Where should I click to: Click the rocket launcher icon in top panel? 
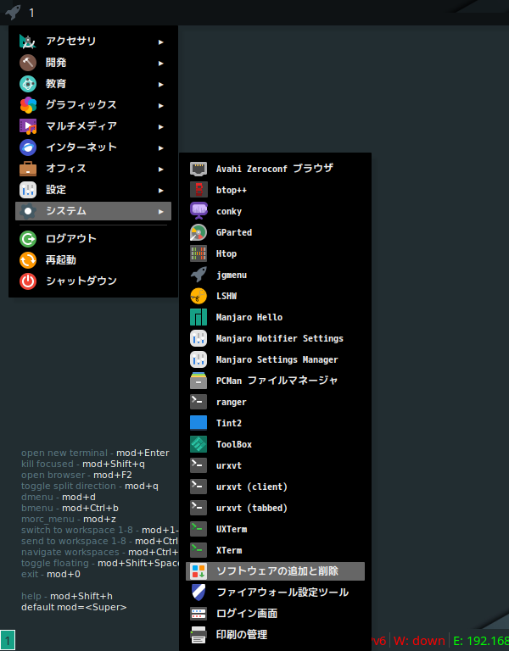(x=13, y=12)
